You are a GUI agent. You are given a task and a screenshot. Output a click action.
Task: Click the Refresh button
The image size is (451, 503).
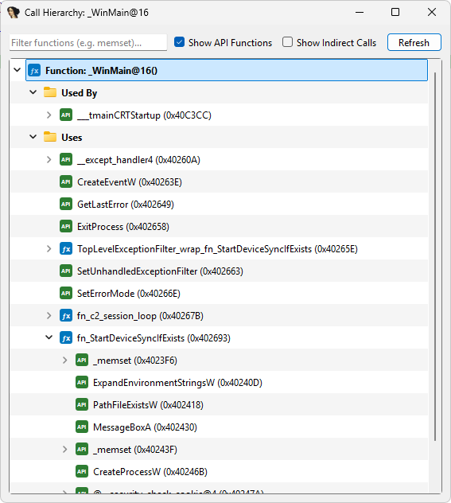(x=414, y=42)
